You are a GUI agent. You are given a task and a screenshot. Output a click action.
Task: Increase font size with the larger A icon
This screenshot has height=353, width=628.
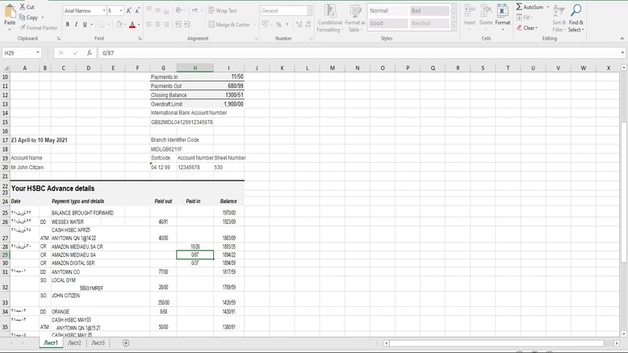128,11
